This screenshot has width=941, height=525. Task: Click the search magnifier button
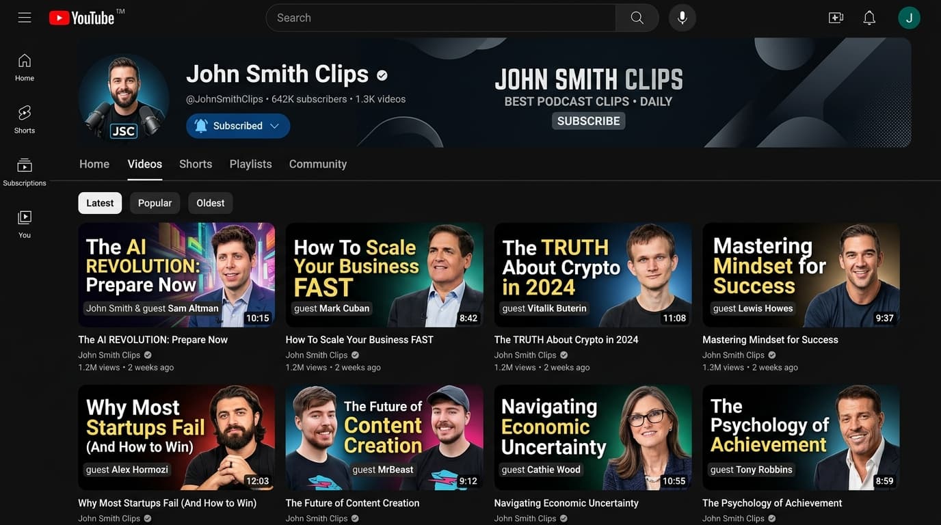click(637, 18)
